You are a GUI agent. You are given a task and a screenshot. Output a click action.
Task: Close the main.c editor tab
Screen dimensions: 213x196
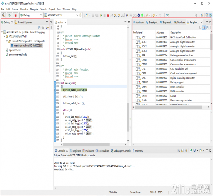coord(66,22)
